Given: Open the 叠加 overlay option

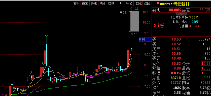Looking at the screenshot, I should click(x=85, y=3).
